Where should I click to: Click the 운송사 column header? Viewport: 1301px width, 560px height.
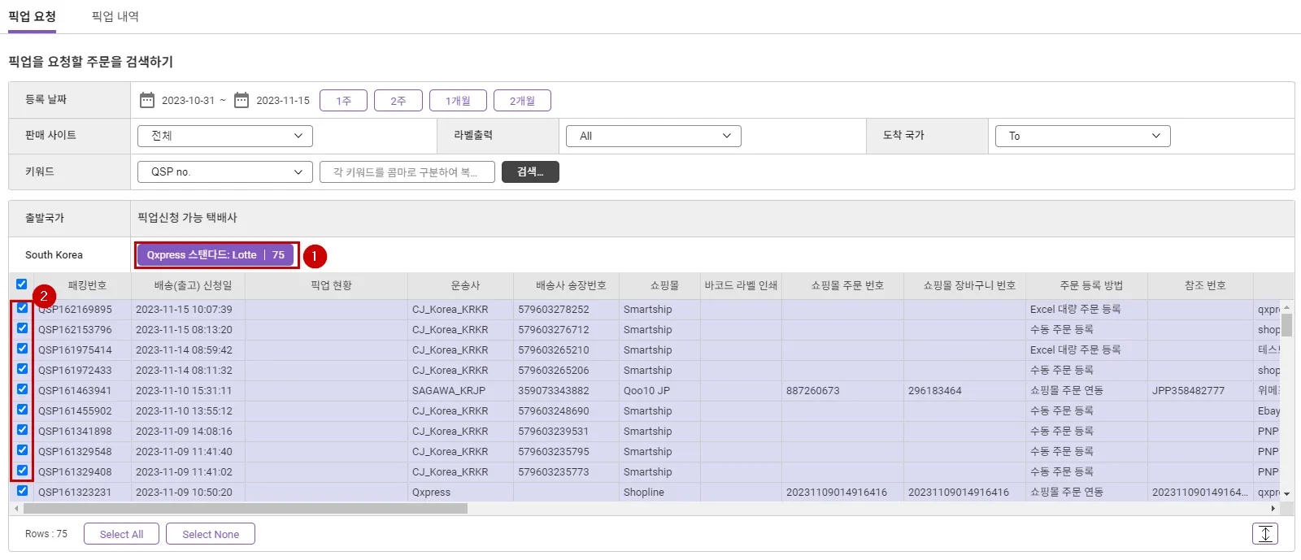tap(465, 285)
